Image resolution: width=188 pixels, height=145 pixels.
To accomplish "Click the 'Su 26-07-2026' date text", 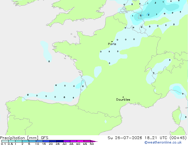I will (x=125, y=138).
